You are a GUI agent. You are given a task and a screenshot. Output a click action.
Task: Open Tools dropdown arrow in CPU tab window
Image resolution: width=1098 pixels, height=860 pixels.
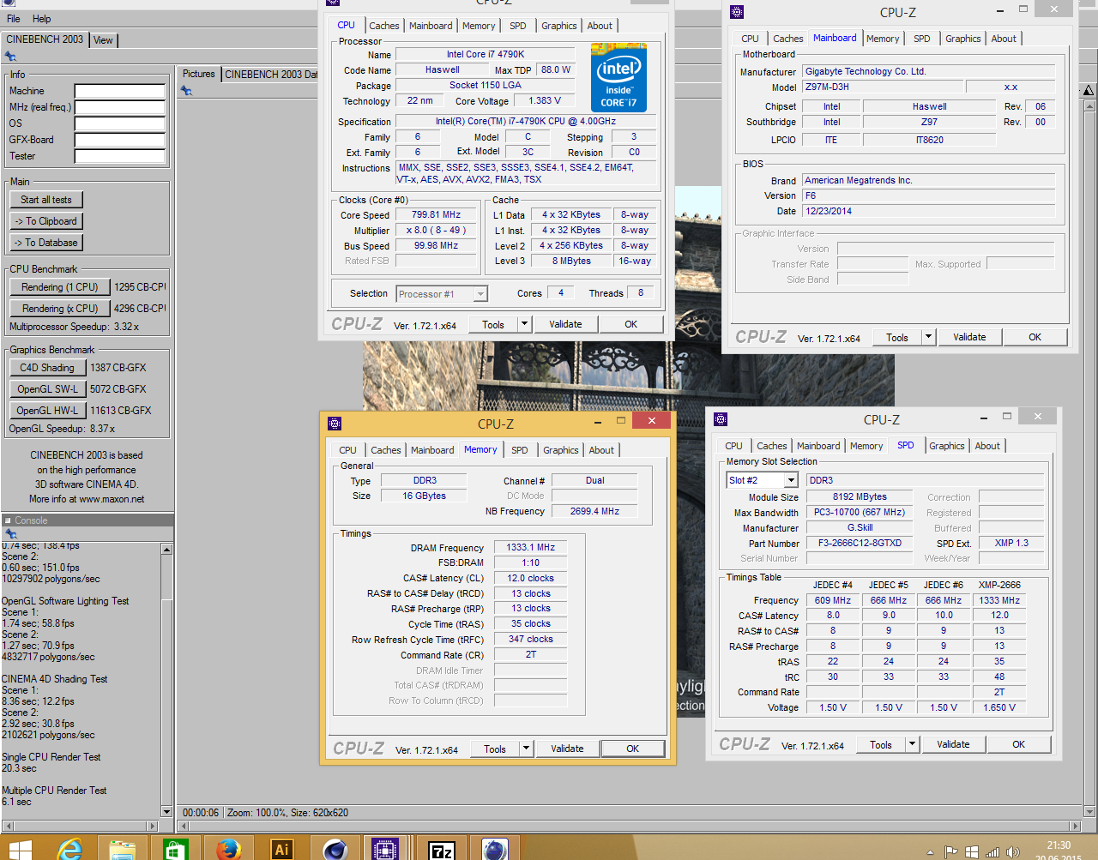coord(524,324)
